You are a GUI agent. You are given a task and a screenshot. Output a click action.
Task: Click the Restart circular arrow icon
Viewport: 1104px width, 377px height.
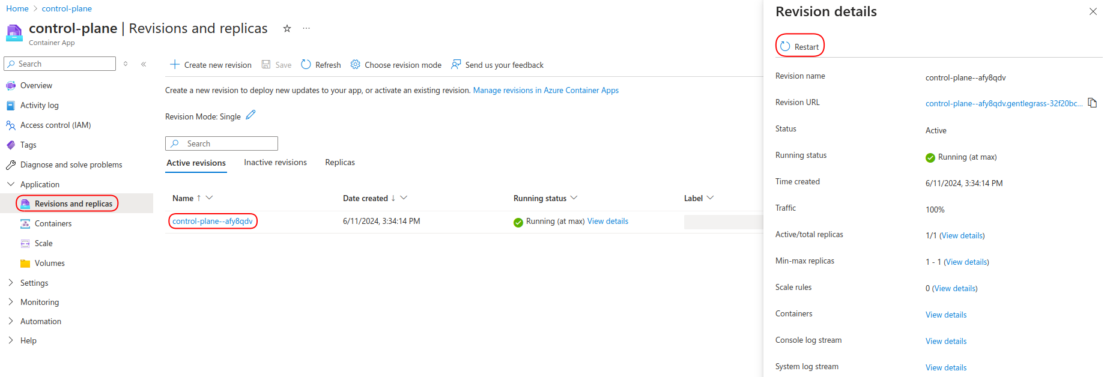click(x=785, y=46)
